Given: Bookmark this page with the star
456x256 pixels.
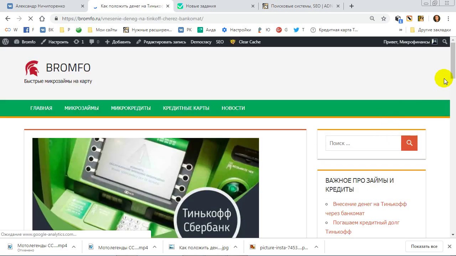Looking at the screenshot, I should pyautogui.click(x=384, y=18).
